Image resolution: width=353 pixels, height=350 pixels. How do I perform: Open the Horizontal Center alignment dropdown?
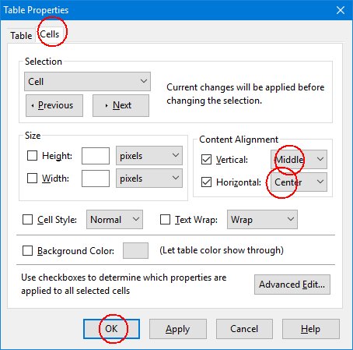[x=299, y=182]
